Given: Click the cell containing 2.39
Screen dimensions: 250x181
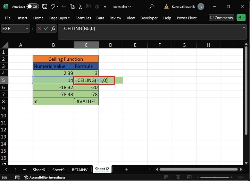Looking at the screenshot, I should pos(53,73).
